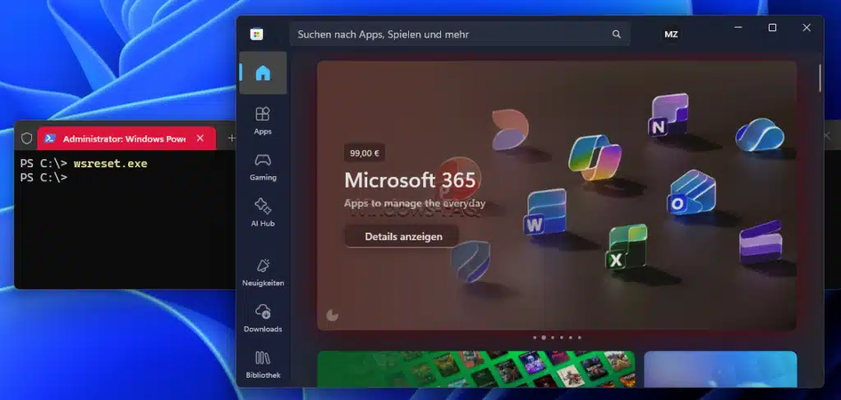This screenshot has height=400, width=841.
Task: Open a new tab in Windows Terminal
Action: 231,139
